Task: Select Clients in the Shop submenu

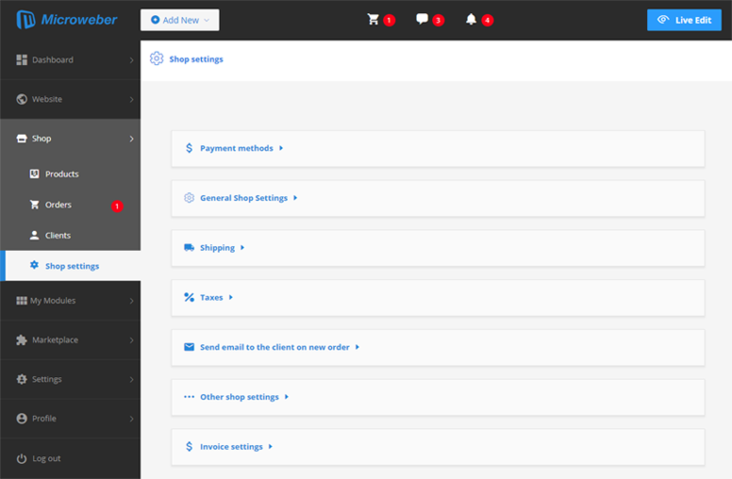Action: pos(70,236)
